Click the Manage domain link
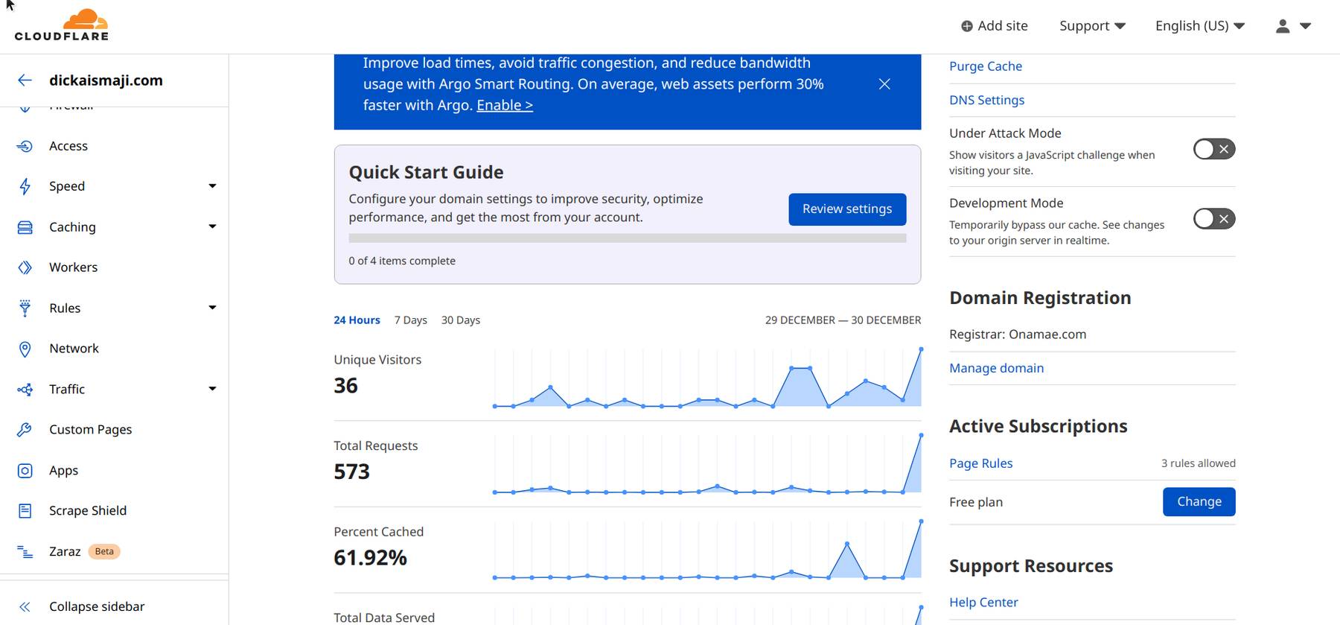Image resolution: width=1340 pixels, height=625 pixels. (x=996, y=368)
